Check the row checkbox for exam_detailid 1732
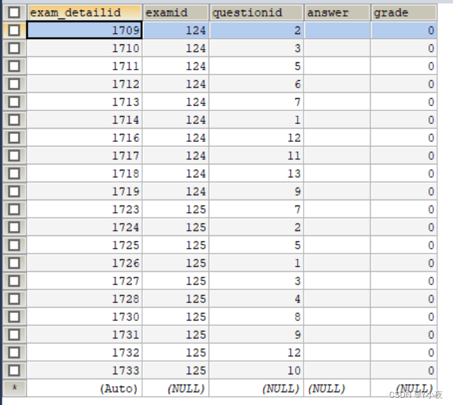This screenshot has width=453, height=405. pos(14,353)
